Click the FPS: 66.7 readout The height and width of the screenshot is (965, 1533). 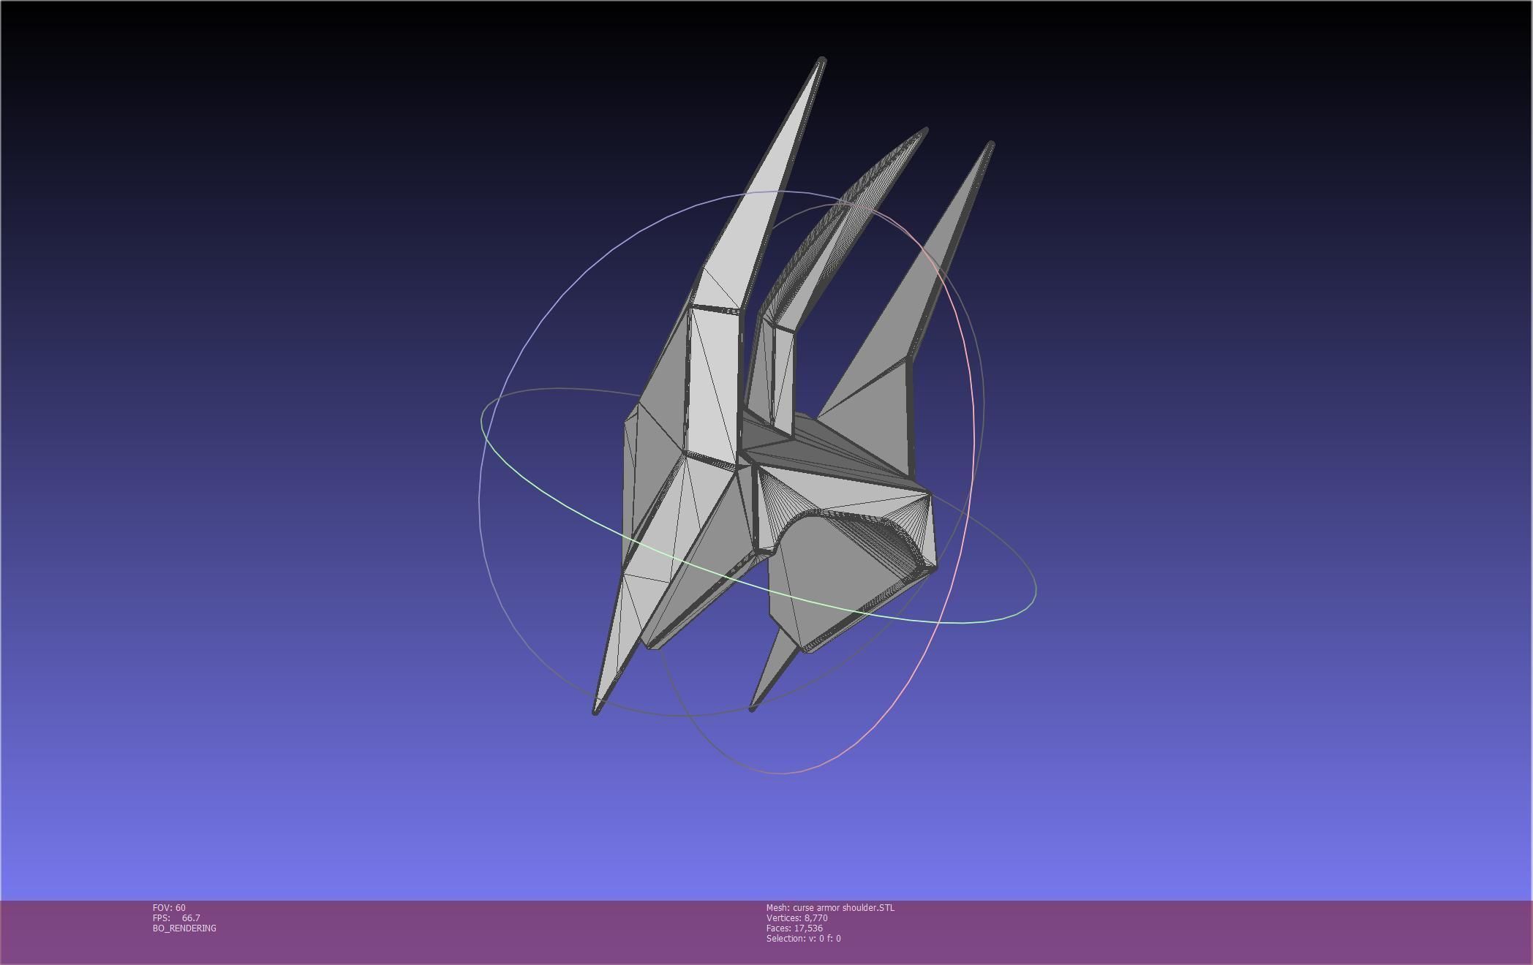pyautogui.click(x=176, y=917)
